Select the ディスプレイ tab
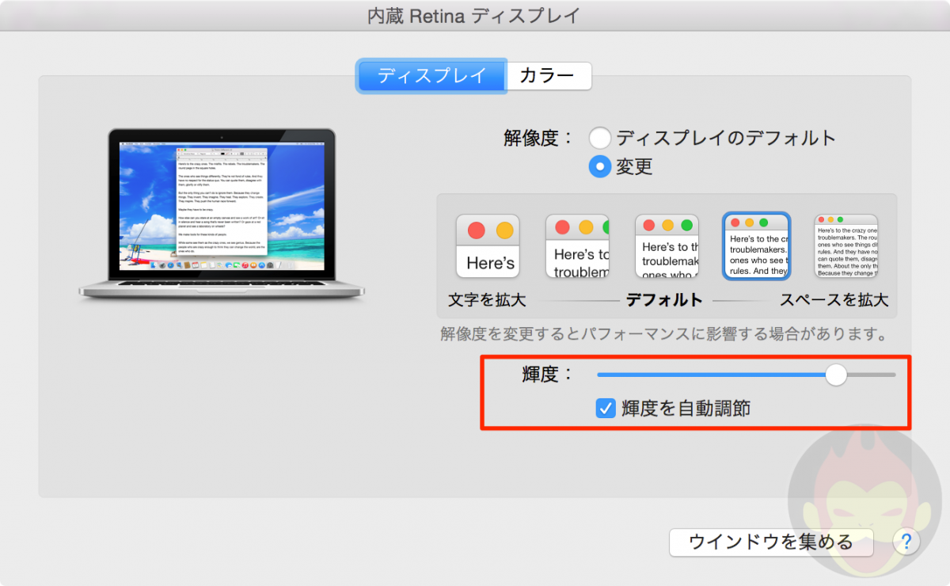950x586 pixels. click(x=431, y=75)
